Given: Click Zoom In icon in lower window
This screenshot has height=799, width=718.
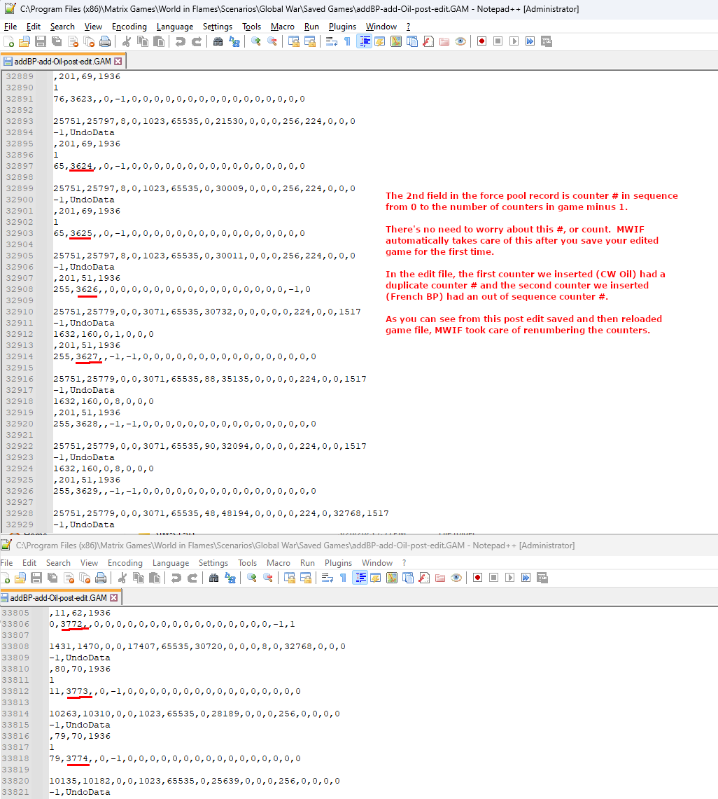Looking at the screenshot, I should coord(252,578).
